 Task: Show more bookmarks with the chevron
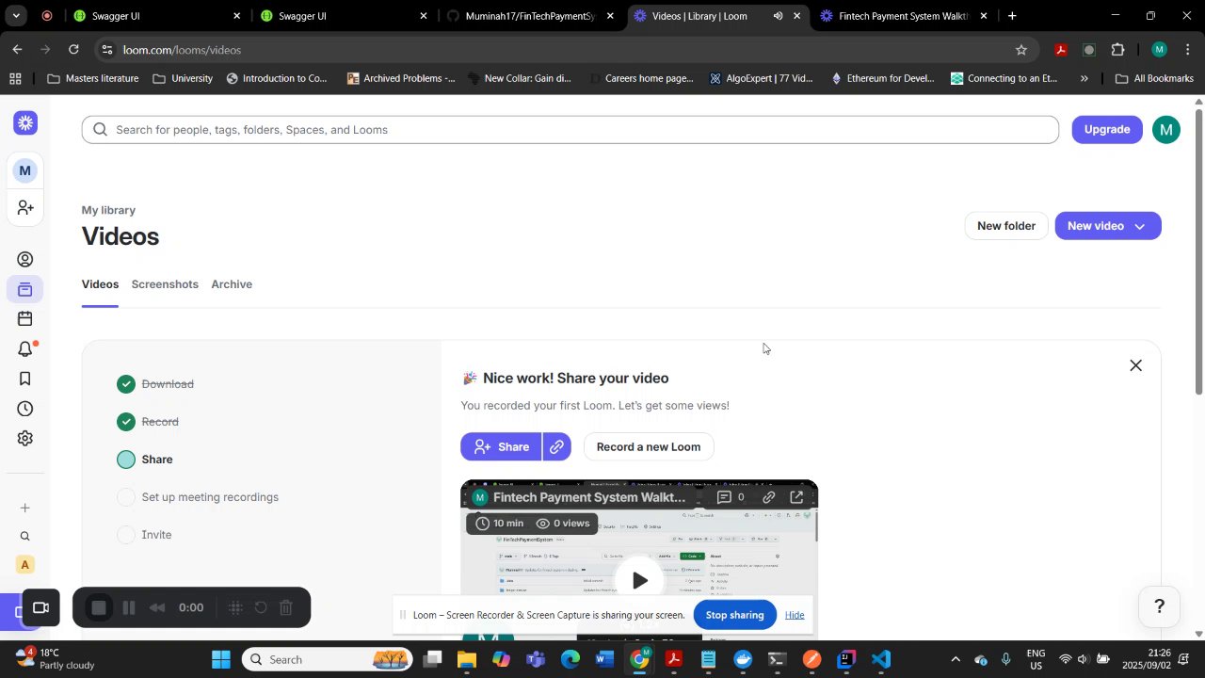point(1084,79)
